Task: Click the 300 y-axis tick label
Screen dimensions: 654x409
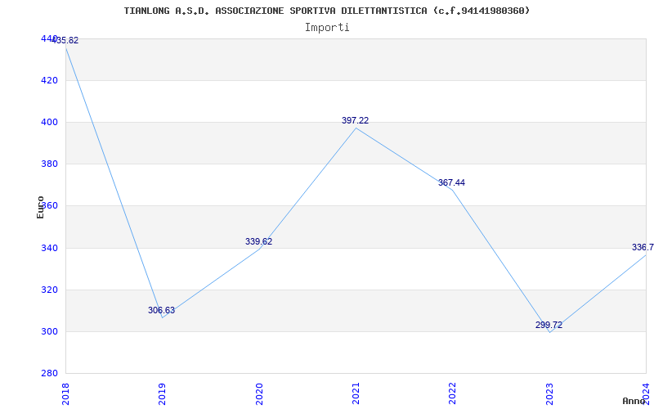Action: click(49, 332)
